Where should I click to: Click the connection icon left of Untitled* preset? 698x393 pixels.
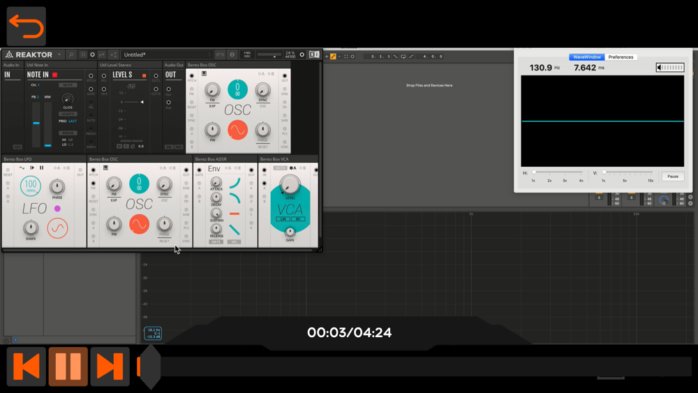click(x=114, y=54)
